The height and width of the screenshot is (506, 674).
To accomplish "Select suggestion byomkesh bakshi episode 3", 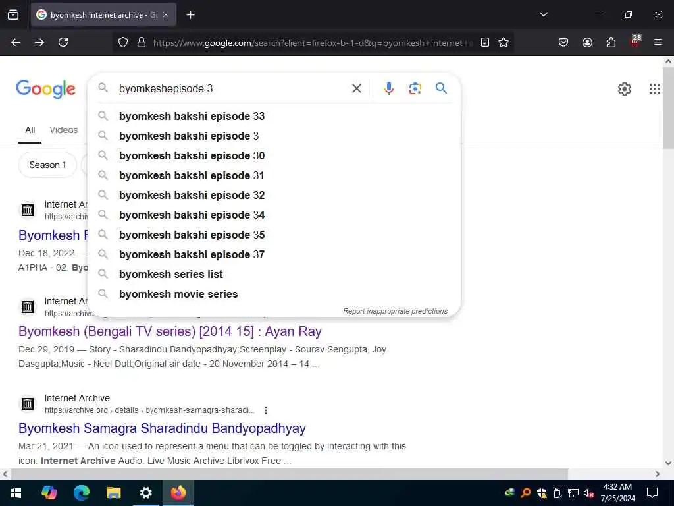I will 274,136.
